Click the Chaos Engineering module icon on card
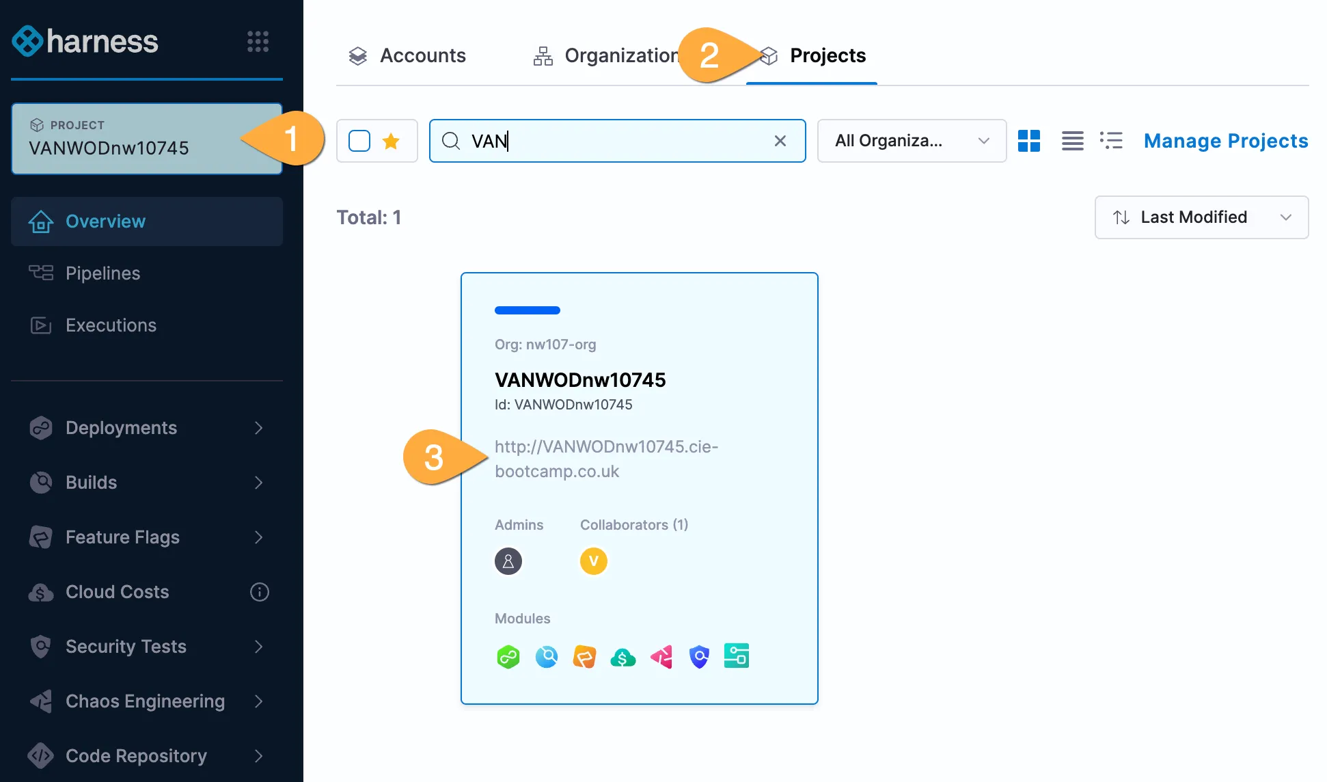Screen dimensions: 1327x782 661,657
